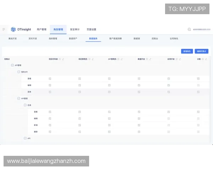The width and height of the screenshot is (213, 170).
Task: Click the hamburger menu icon beside DTinsight logo
Action: coord(4,29)
